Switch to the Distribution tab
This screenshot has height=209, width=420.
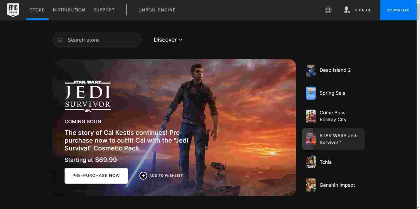[x=69, y=10]
